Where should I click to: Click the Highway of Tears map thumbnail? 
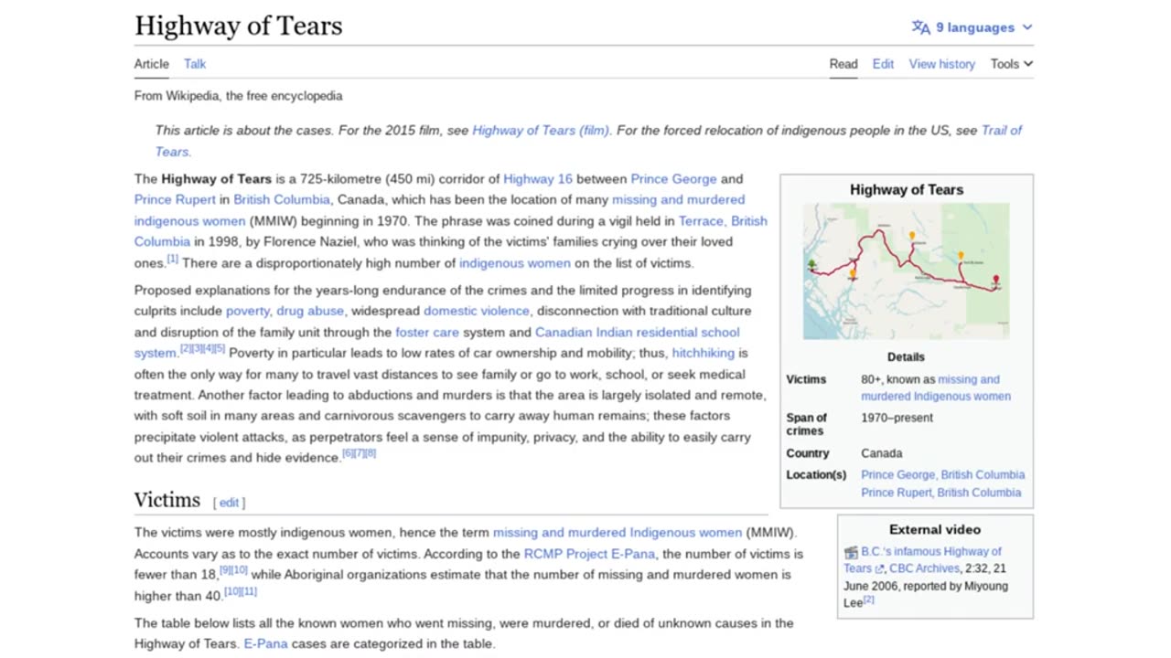click(906, 271)
